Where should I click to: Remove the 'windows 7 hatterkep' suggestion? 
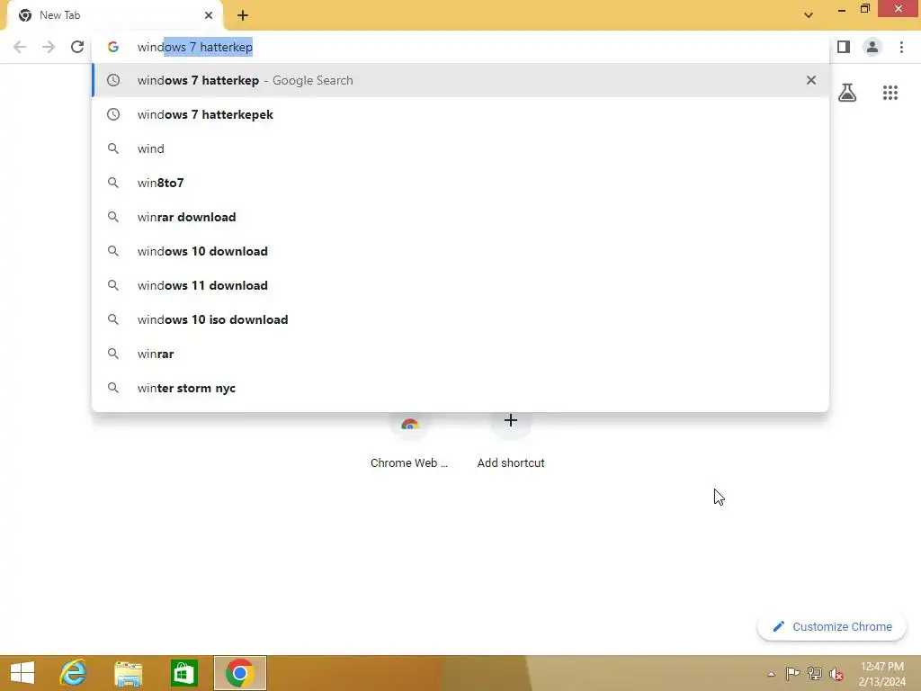point(811,80)
